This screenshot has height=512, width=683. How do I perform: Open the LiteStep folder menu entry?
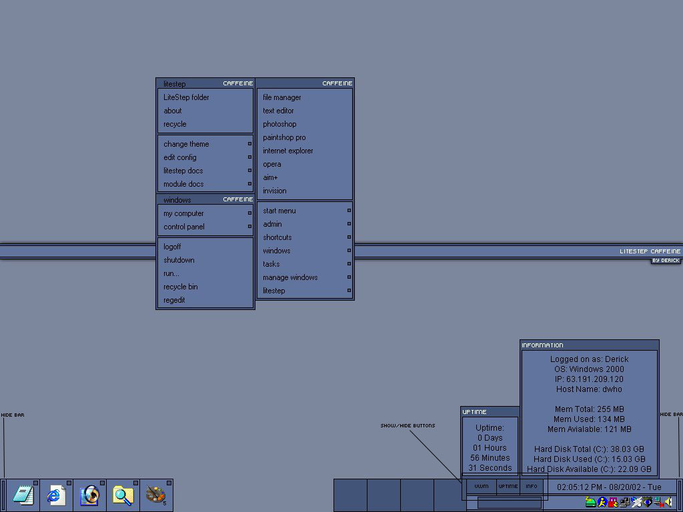pos(205,97)
